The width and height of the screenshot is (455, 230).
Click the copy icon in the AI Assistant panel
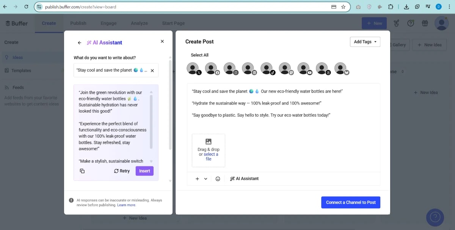[82, 171]
